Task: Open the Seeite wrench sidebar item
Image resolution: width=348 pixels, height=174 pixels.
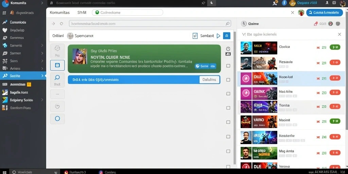Action: coord(23,76)
